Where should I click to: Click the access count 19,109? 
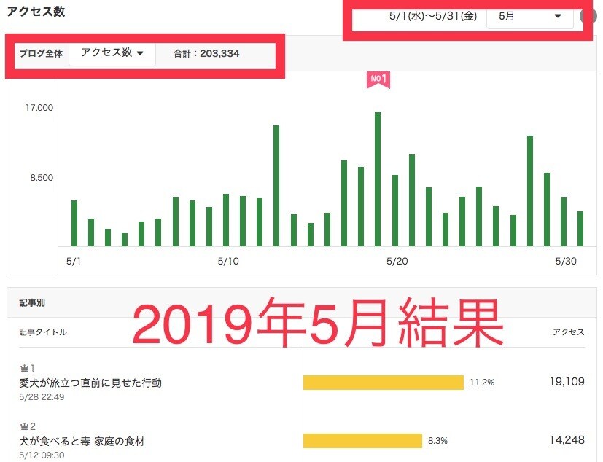(567, 382)
